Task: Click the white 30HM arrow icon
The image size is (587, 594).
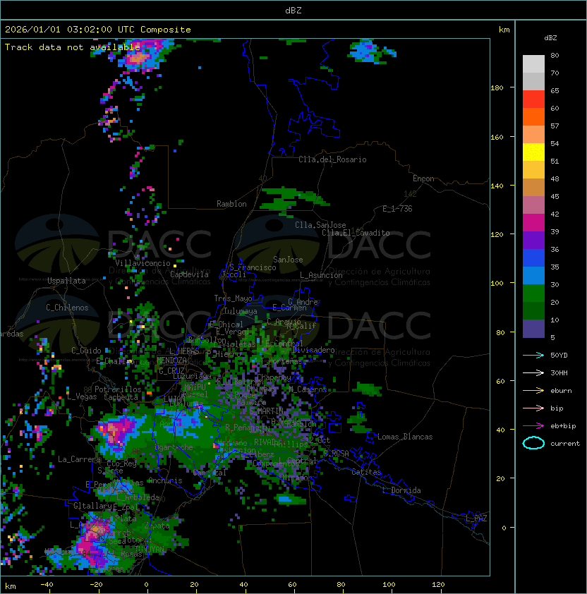Action: [533, 372]
